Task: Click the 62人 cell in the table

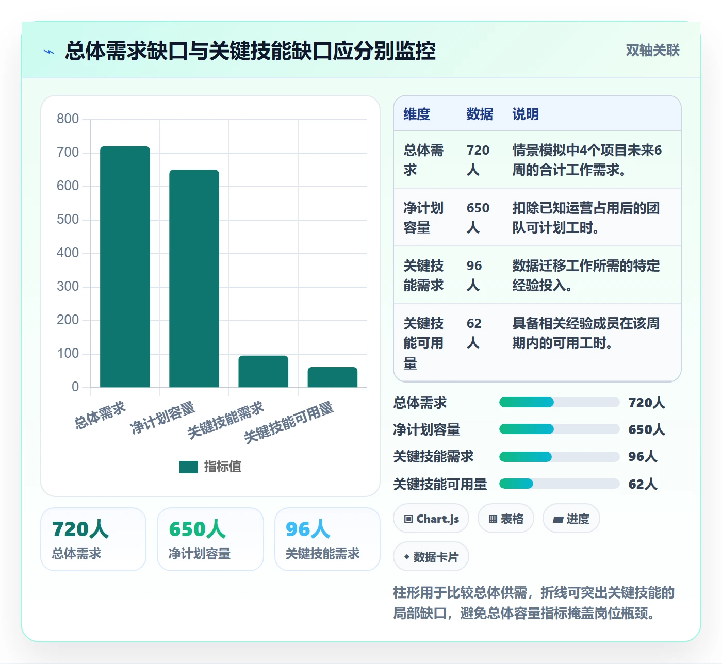Action: coord(474,333)
